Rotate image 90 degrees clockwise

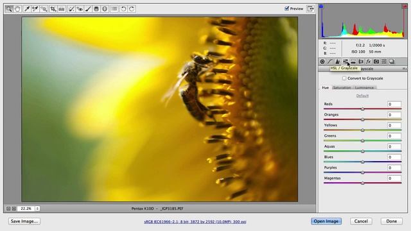tap(132, 9)
